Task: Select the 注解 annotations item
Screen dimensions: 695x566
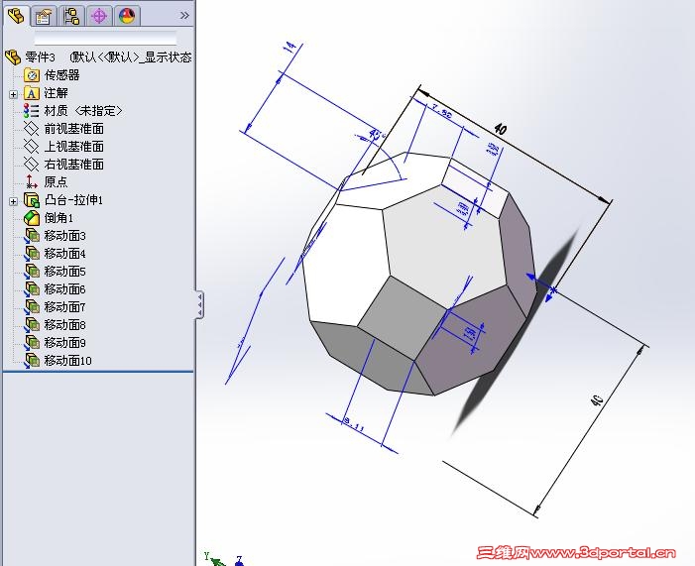Action: [x=56, y=93]
